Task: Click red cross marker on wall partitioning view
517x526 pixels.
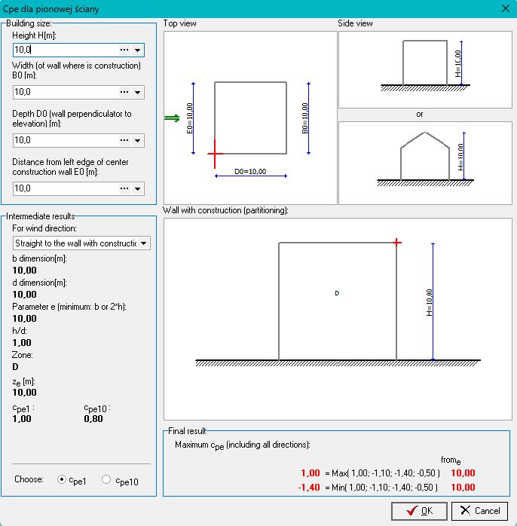Action: click(397, 242)
